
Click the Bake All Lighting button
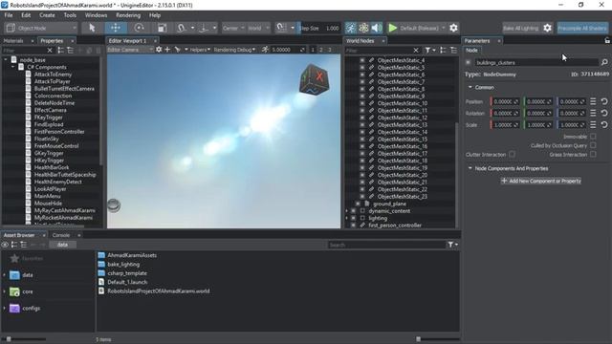520,28
